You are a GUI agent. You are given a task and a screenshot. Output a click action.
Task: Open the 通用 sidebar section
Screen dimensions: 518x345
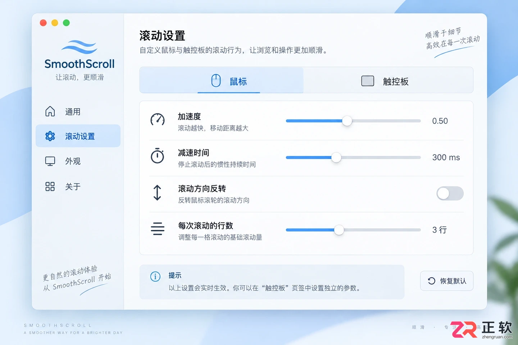(x=78, y=111)
